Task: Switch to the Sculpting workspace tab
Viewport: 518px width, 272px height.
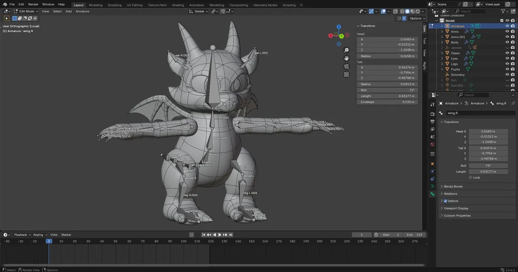Action: (x=115, y=5)
